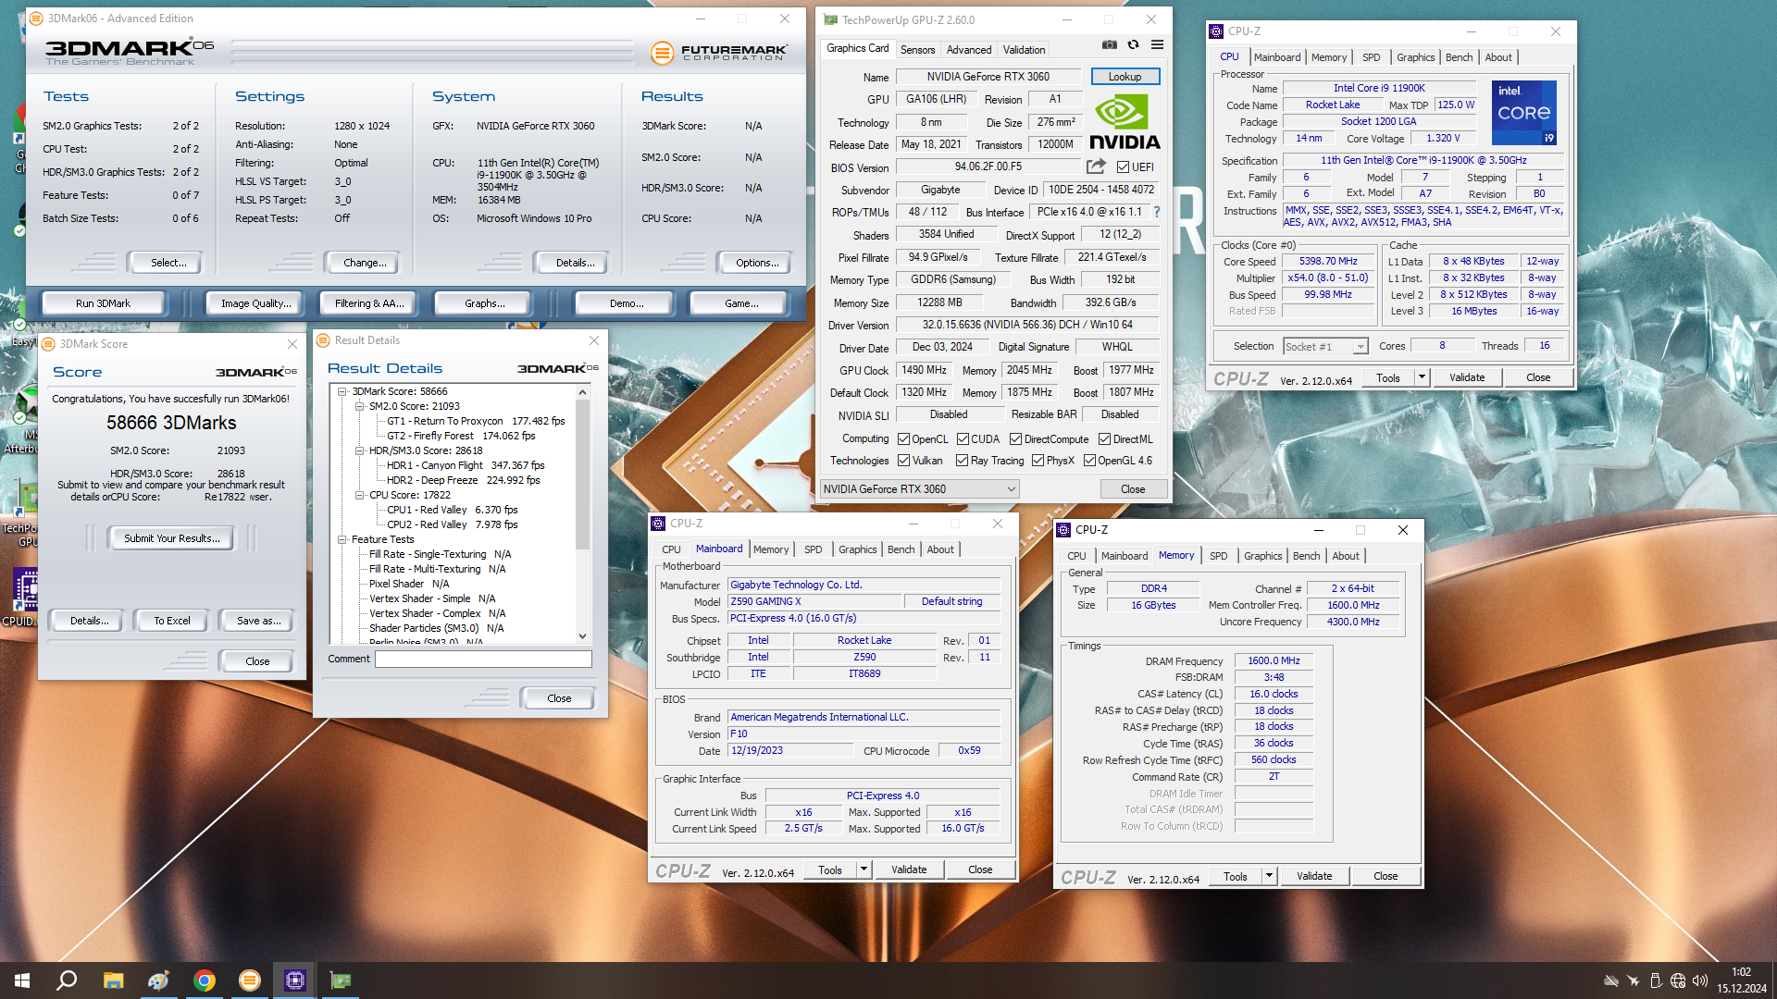Click the airplane mode icon in the tray
Screen dimensions: 1777x999
1634,980
